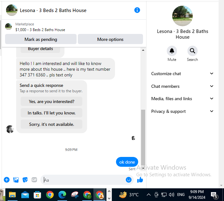
Task: Choose a sticker from the sticker icon
Action: click(25, 180)
